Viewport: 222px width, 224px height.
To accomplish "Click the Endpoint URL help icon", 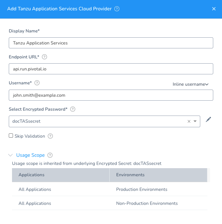I will click(44, 57).
